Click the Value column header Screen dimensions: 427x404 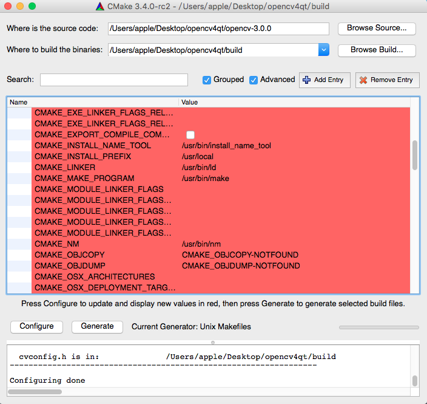coord(294,102)
